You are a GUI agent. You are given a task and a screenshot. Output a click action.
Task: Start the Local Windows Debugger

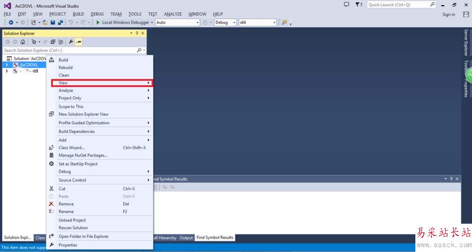click(122, 22)
